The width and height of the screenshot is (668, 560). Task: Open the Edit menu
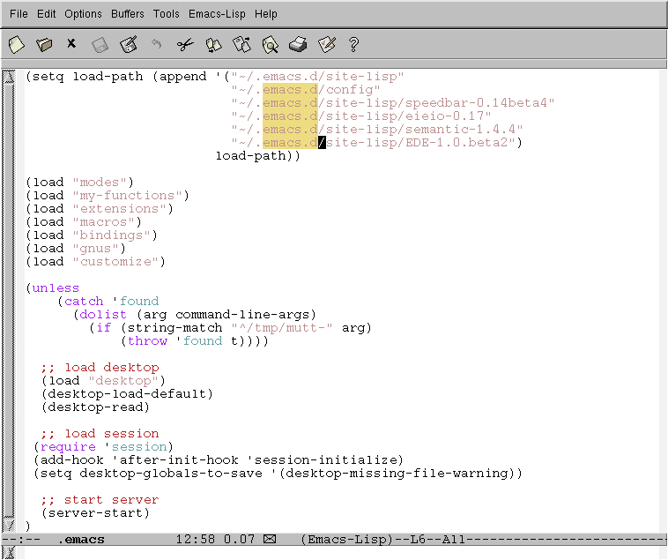46,14
